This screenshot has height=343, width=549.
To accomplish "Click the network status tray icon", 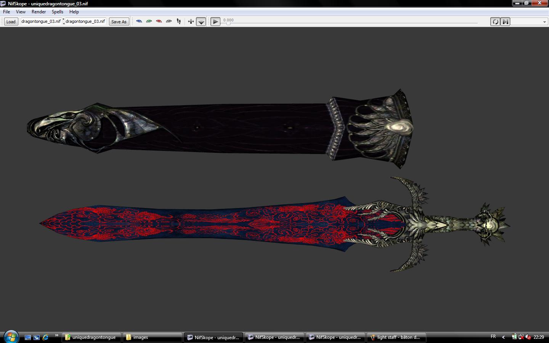I will [521, 337].
